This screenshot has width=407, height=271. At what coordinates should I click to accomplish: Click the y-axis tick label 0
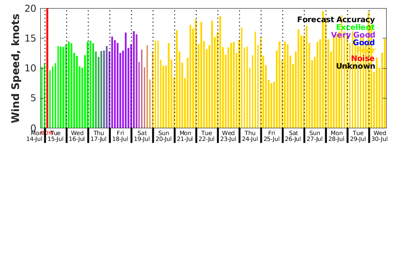tap(33, 128)
